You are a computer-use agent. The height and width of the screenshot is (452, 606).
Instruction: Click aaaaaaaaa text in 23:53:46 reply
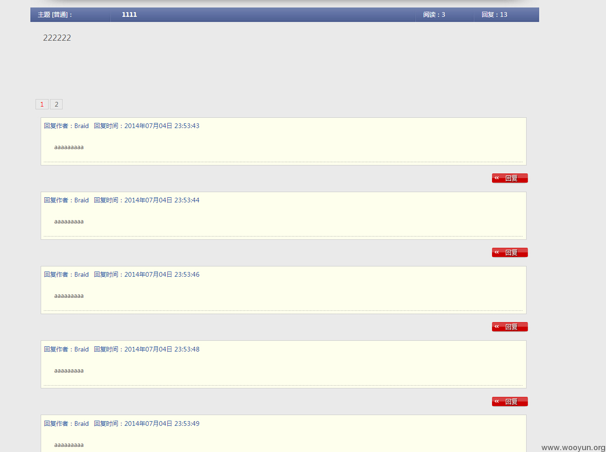pos(69,296)
